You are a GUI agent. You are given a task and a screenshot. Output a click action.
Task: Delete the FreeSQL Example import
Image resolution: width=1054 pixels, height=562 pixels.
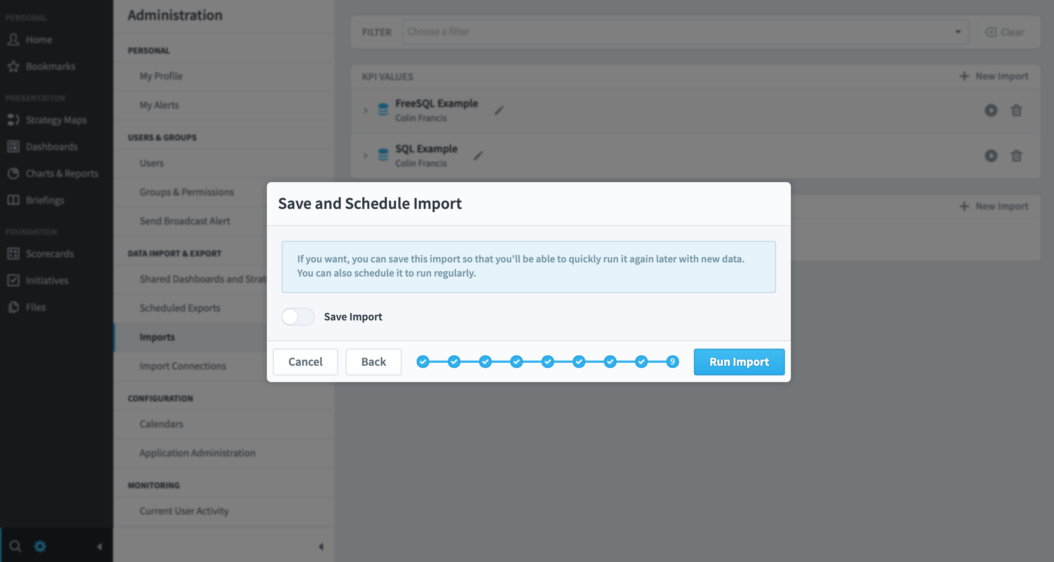pyautogui.click(x=1016, y=110)
